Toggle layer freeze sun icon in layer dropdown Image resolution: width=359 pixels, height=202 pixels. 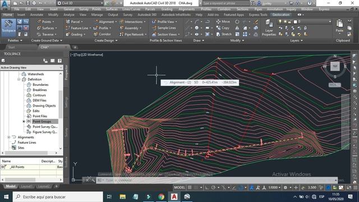point(285,21)
